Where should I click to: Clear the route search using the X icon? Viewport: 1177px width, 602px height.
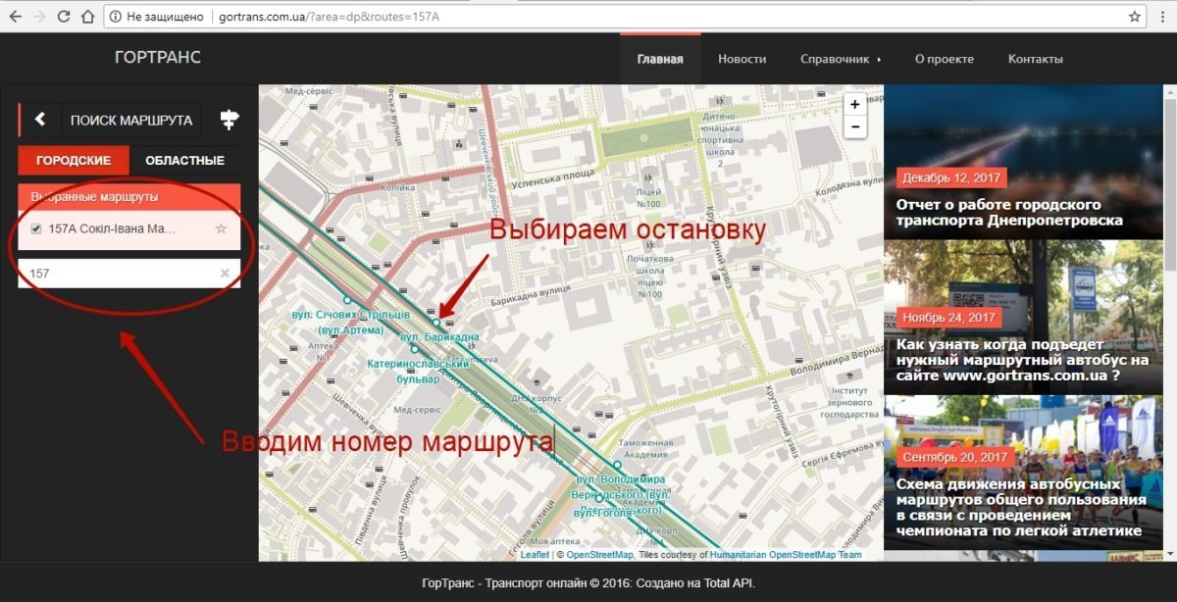(227, 273)
